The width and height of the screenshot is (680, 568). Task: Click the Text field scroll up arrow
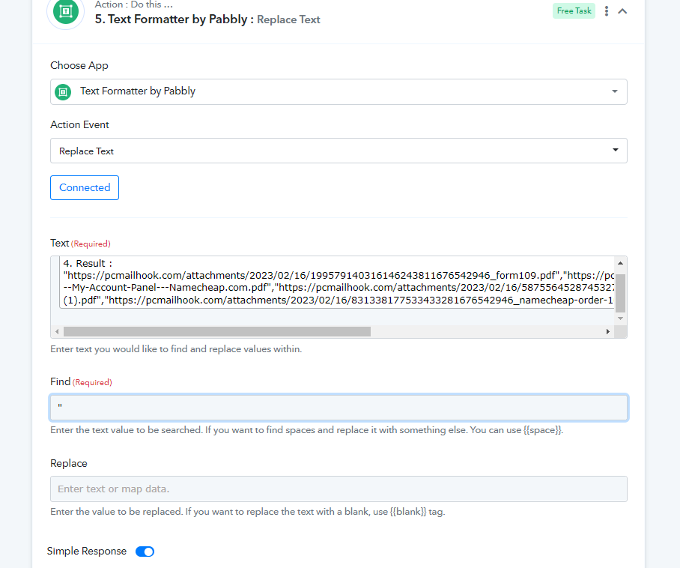[x=621, y=263]
